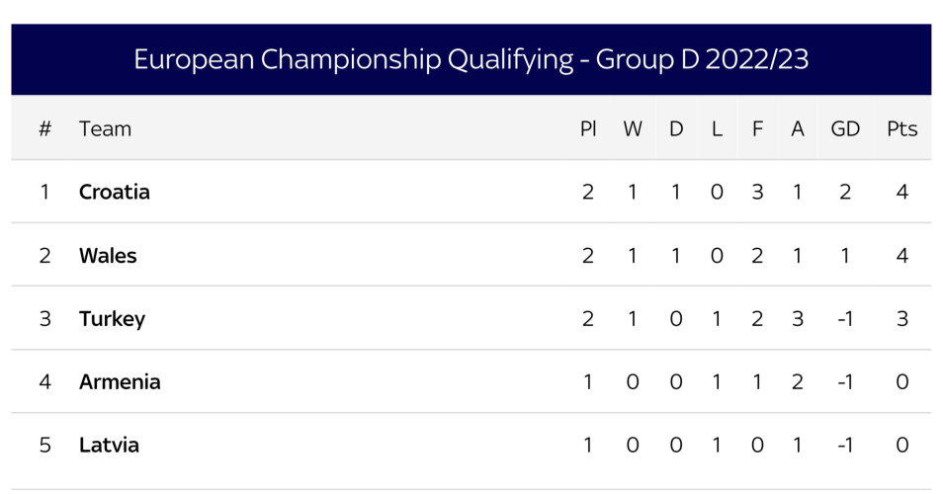
Task: Click Latvia's points value
Action: click(901, 445)
